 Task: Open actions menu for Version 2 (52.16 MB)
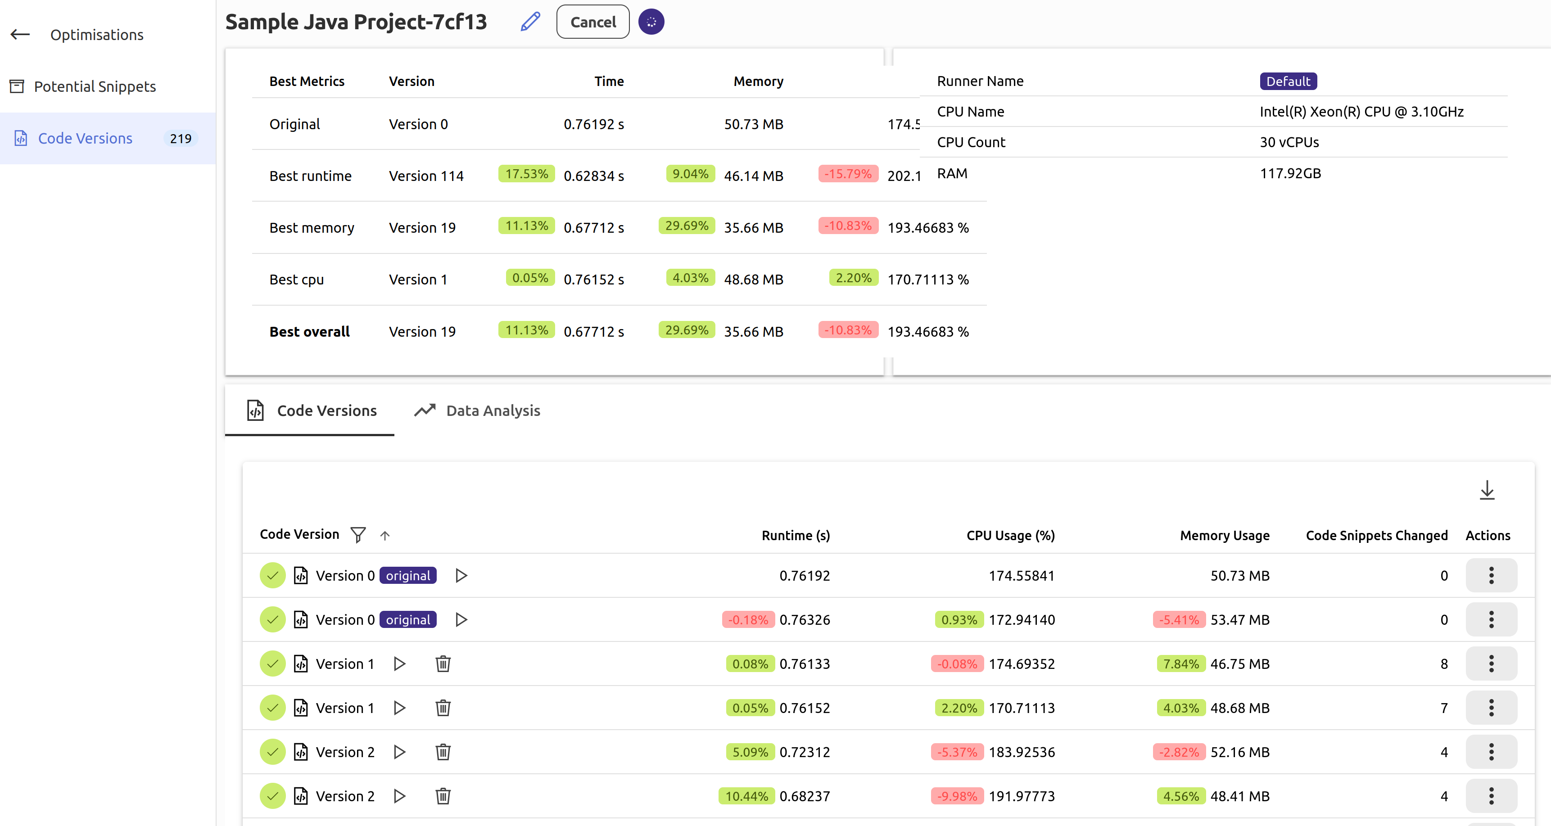(1491, 751)
